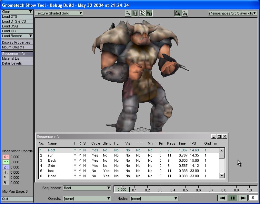Open the player.dts shape file dropdown
Image resolution: width=260 pixels, height=204 pixels.
233,13
